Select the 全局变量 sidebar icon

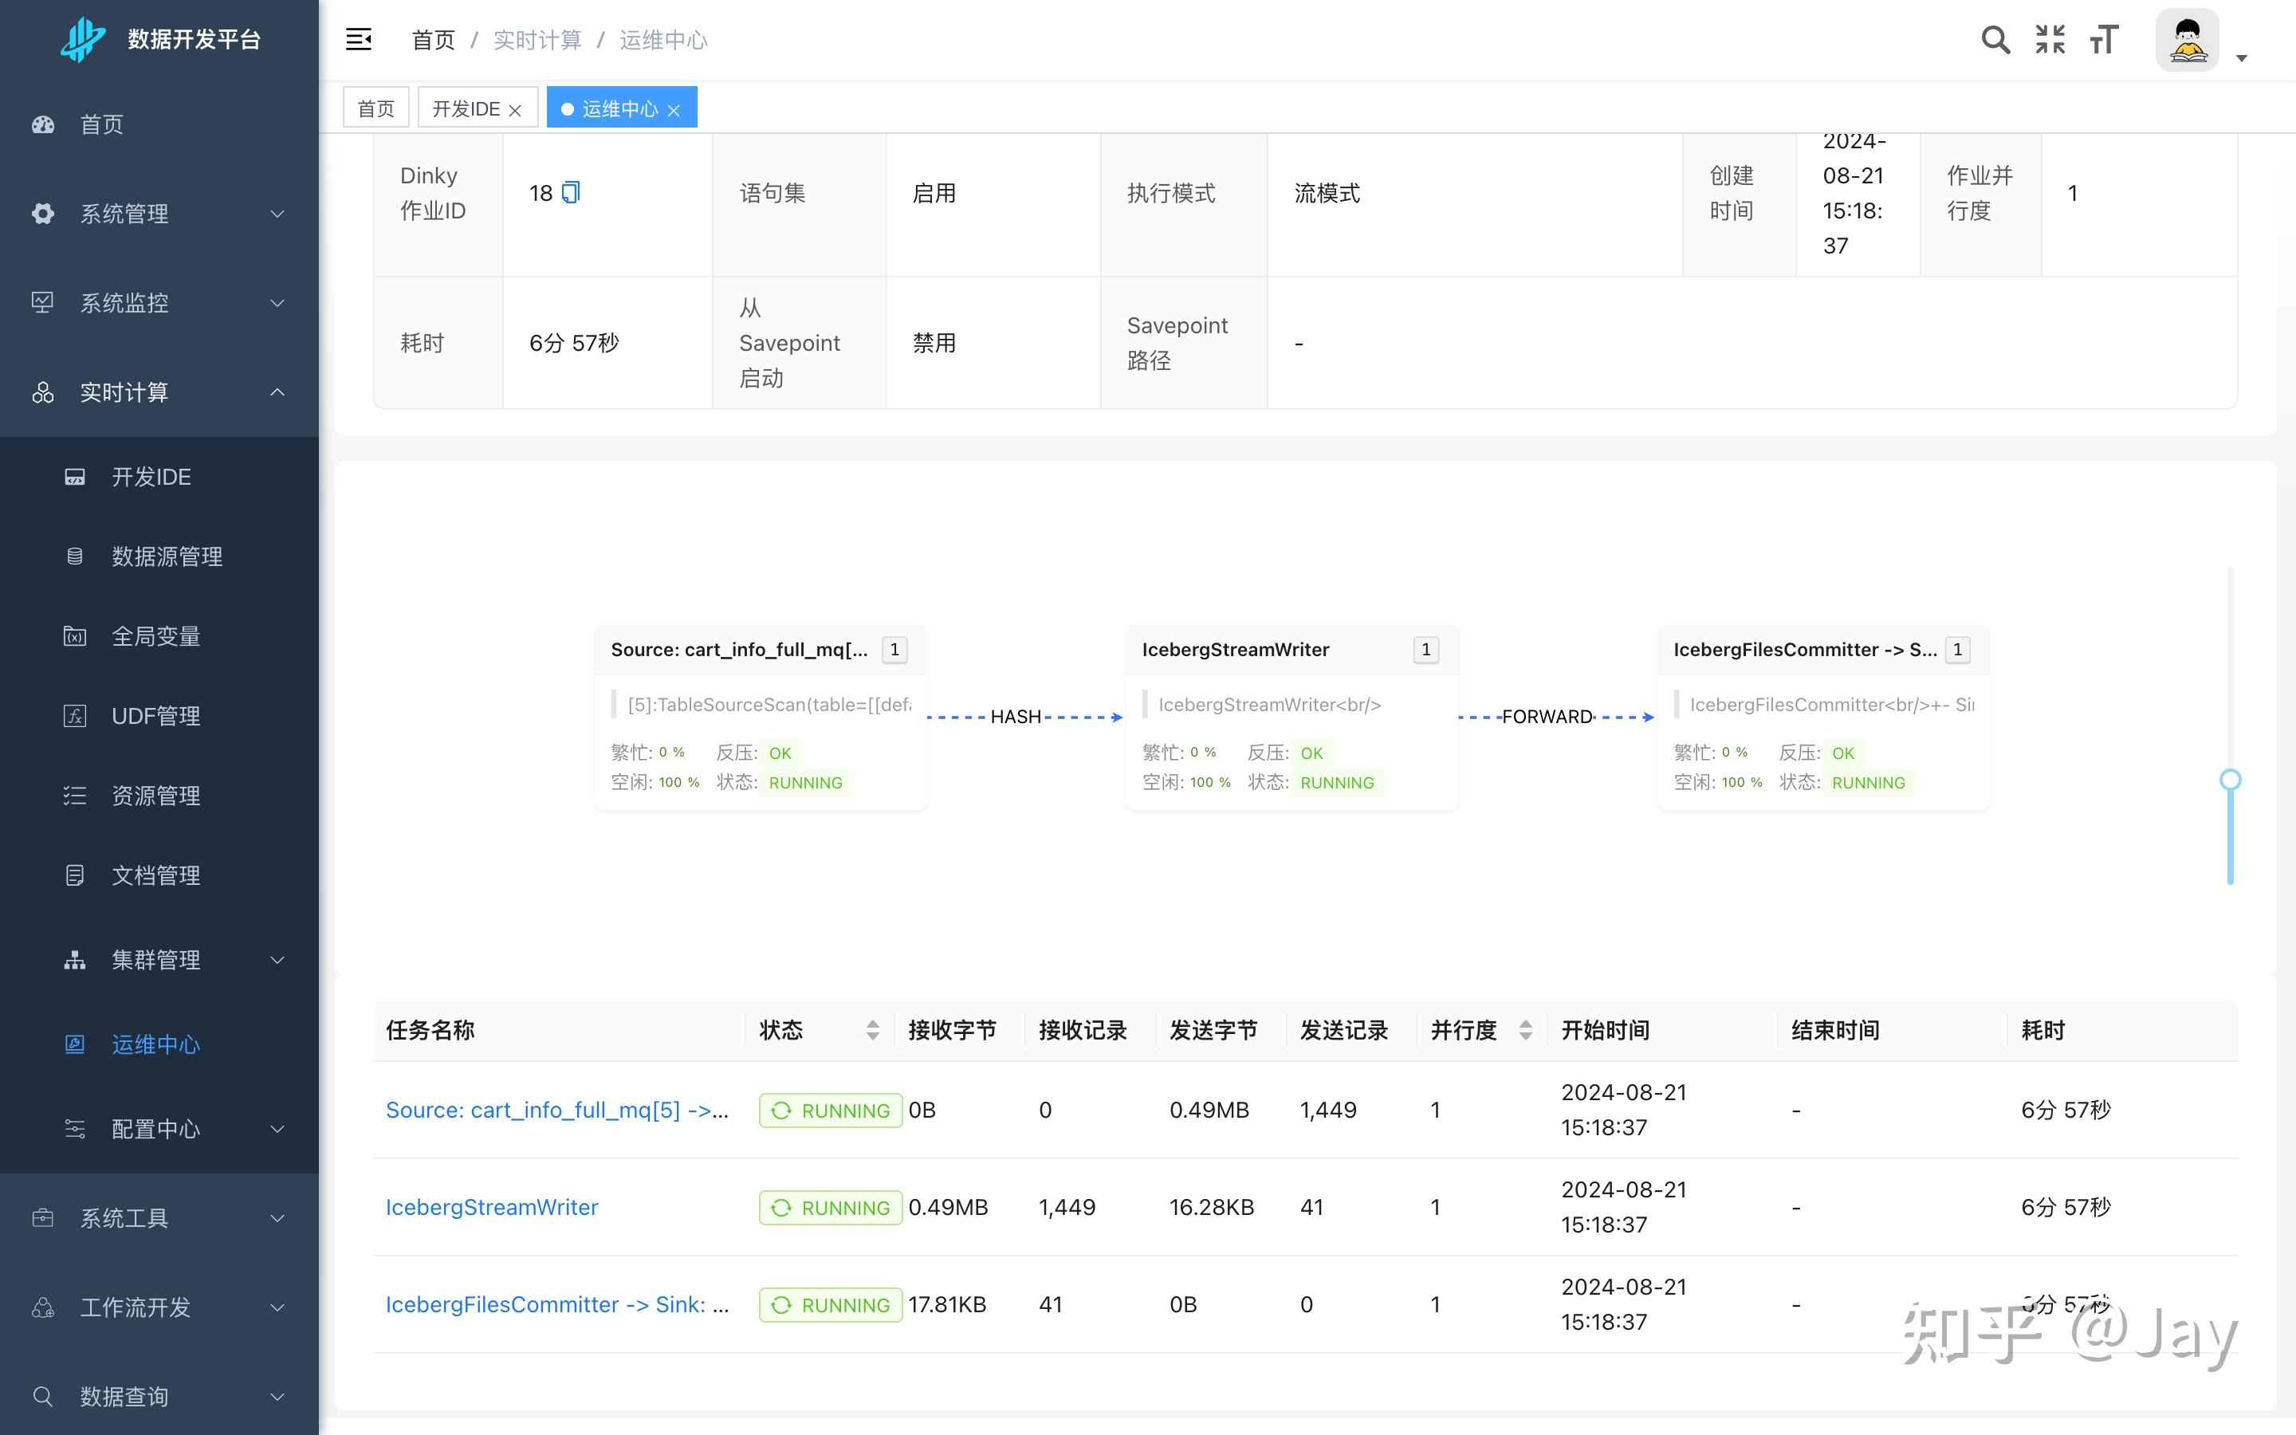pyautogui.click(x=75, y=636)
